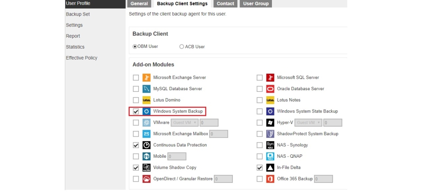Image resolution: width=431 pixels, height=193 pixels.
Task: Uncheck the Windows System Backup checkbox
Action: click(136, 111)
